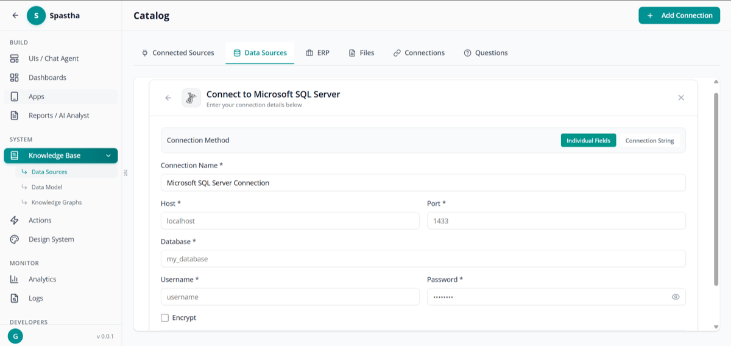Click the Microsoft SQL Server logo icon
This screenshot has height=346, width=731.
coord(191,98)
